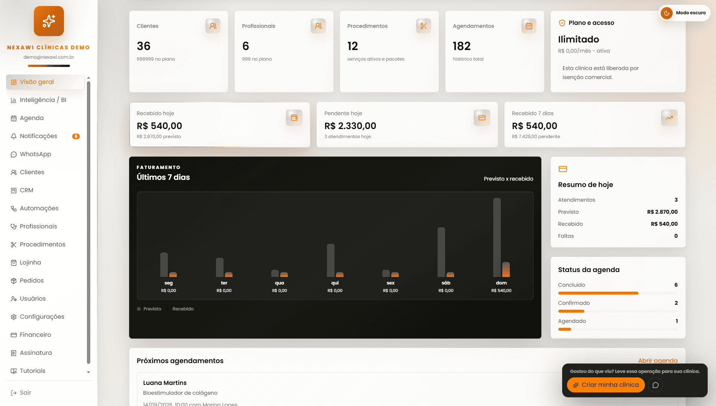Open Pedidos in sidebar
The image size is (716, 406).
pyautogui.click(x=45, y=281)
